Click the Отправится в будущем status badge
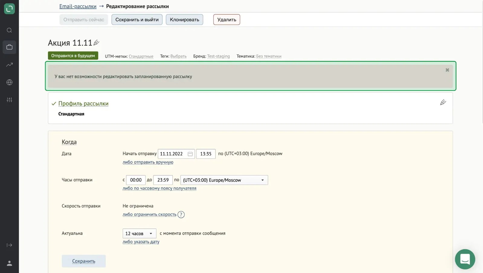The image size is (483, 273). pos(73,56)
